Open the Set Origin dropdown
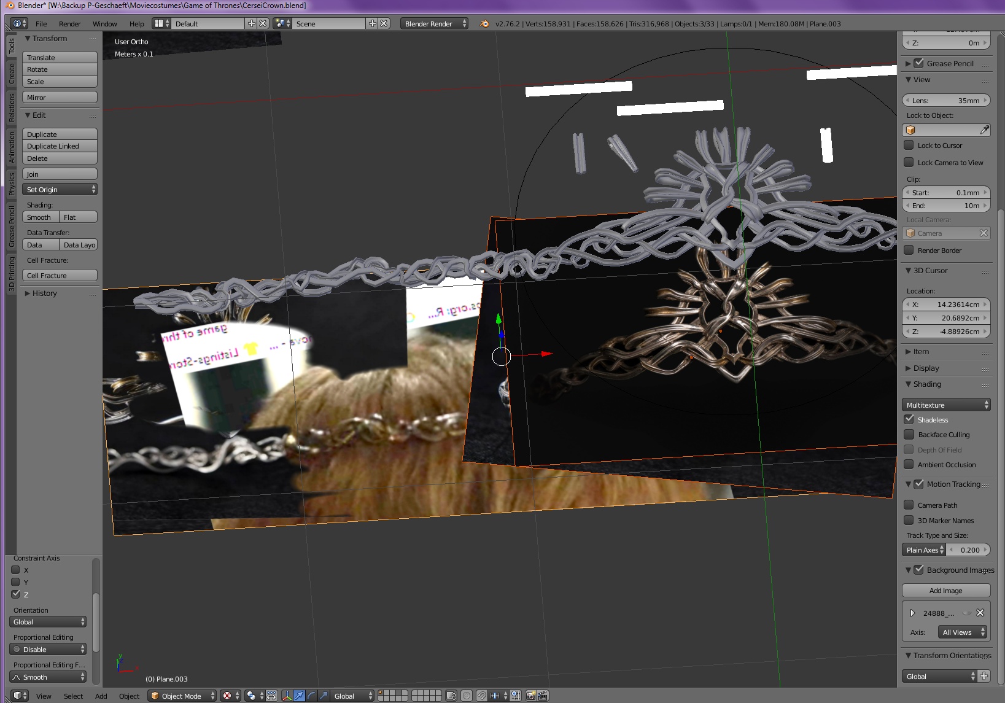This screenshot has height=703, width=1005. click(x=60, y=190)
